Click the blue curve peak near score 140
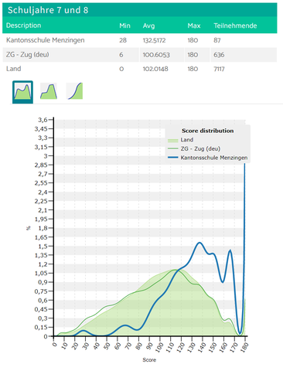 click(199, 243)
